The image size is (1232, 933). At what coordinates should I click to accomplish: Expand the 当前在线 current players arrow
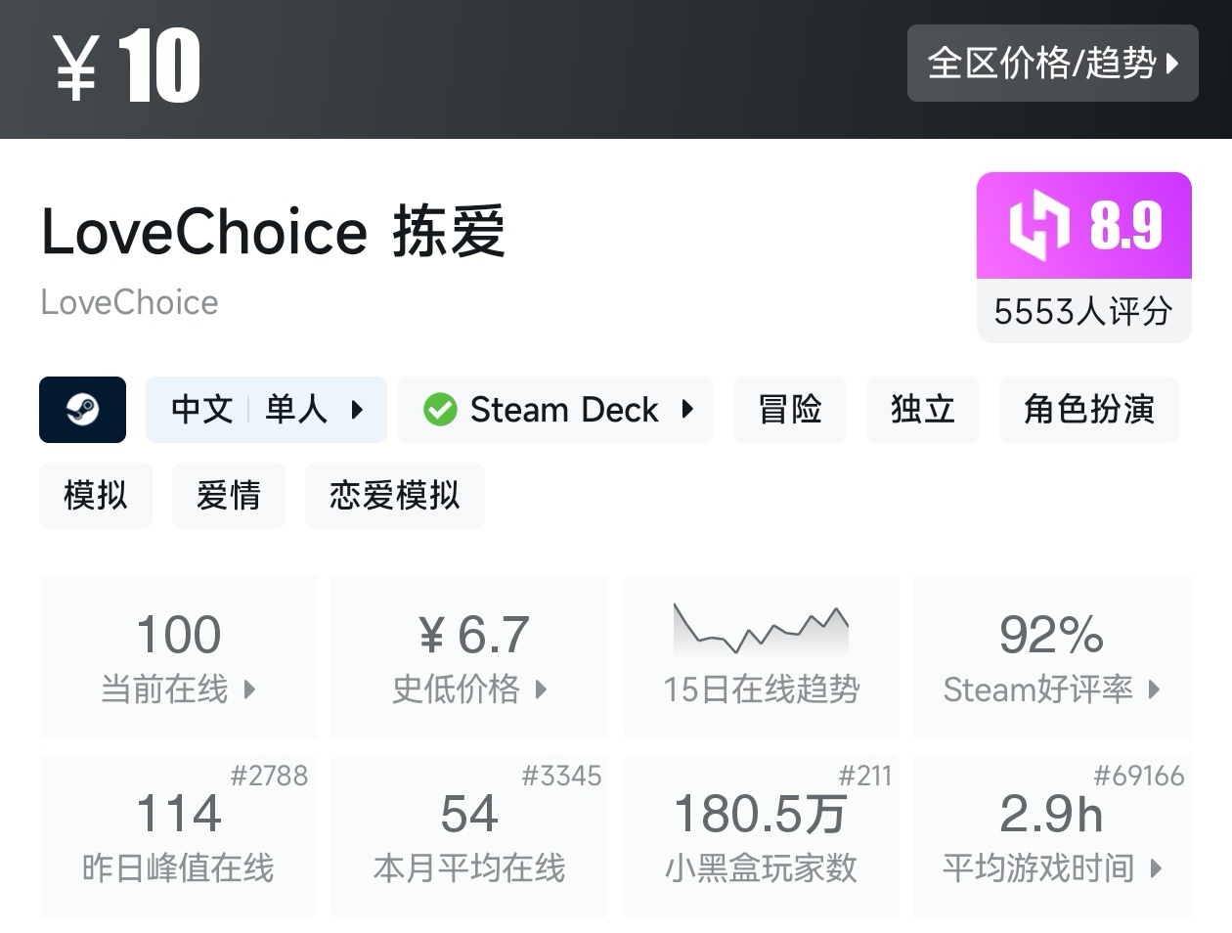tap(249, 689)
